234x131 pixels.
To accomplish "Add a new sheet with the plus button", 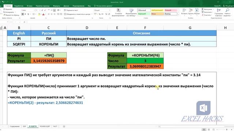I will tap(64, 126).
